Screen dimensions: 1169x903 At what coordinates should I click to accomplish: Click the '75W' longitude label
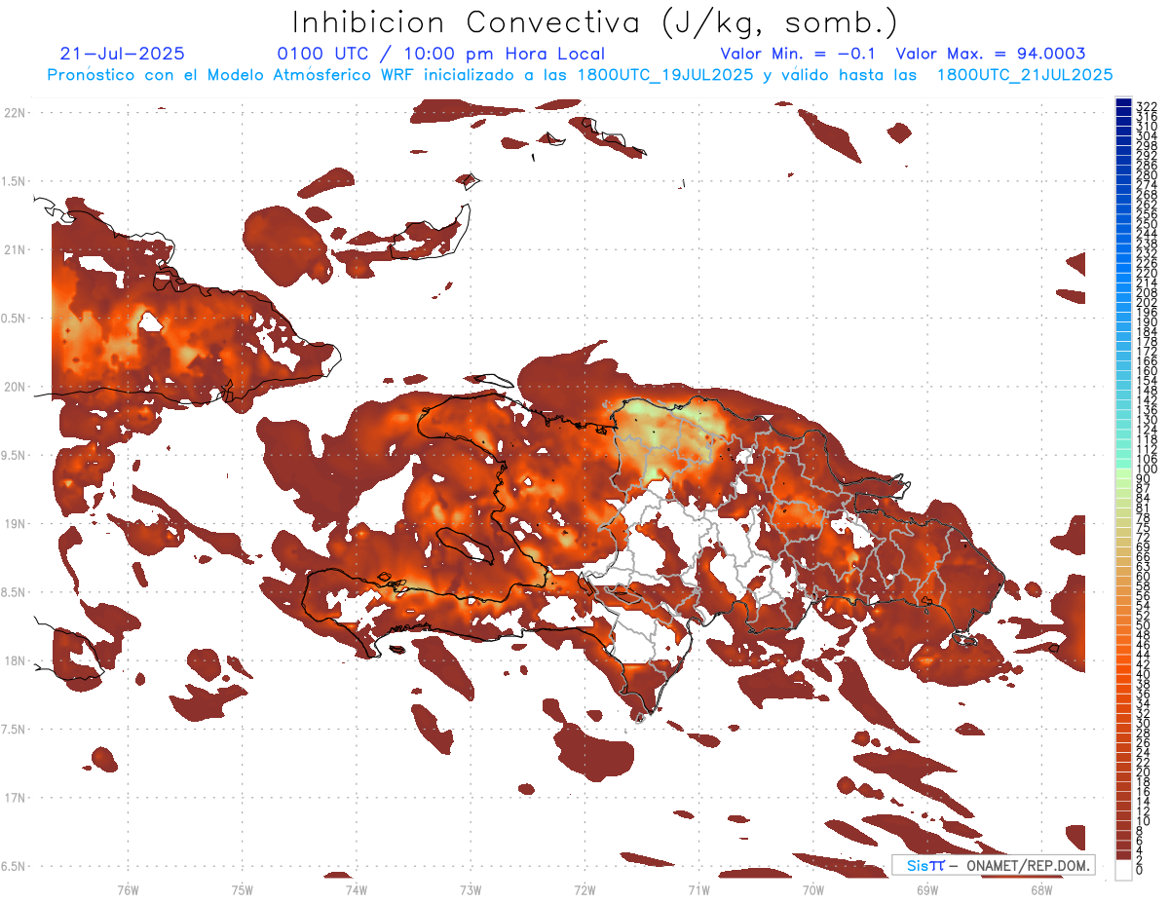pos(243,889)
